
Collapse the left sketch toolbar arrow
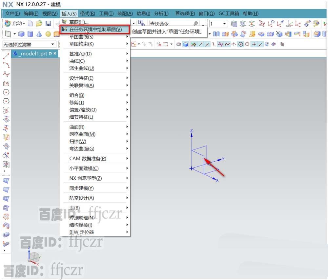(5, 171)
